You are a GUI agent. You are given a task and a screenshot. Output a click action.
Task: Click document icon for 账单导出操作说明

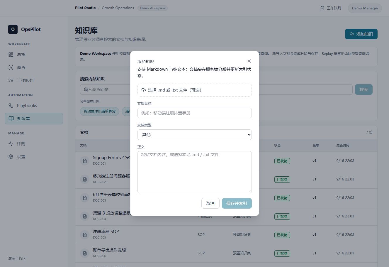85,253
